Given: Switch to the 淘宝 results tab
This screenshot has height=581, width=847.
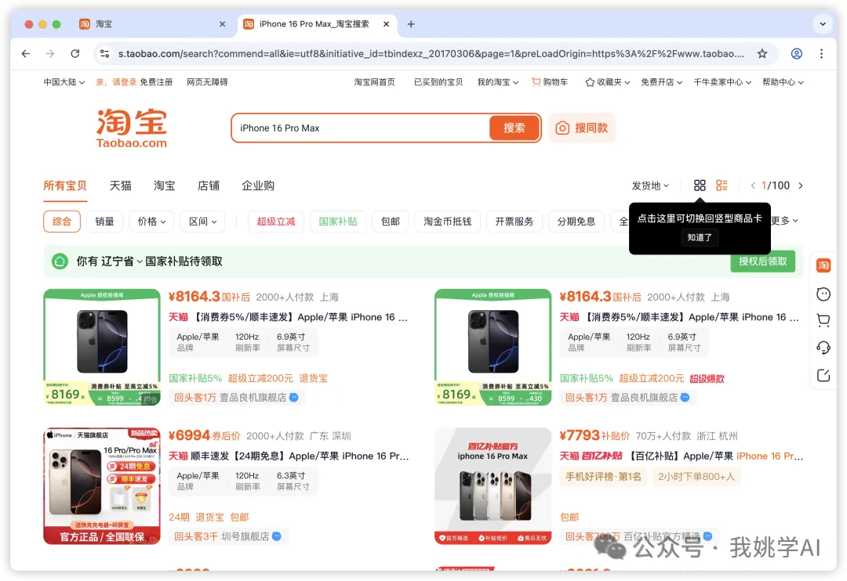Looking at the screenshot, I should point(164,186).
